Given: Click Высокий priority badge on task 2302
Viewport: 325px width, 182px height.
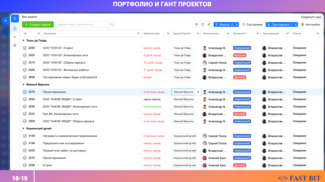Looking at the screenshot, I should click(x=239, y=55).
